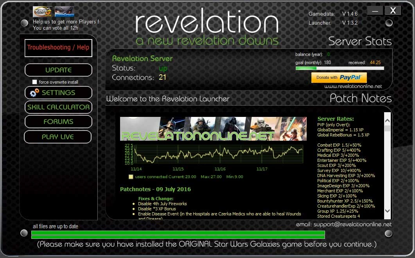Image resolution: width=415 pixels, height=258 pixels.
Task: Click the support email address
Action: (353, 224)
